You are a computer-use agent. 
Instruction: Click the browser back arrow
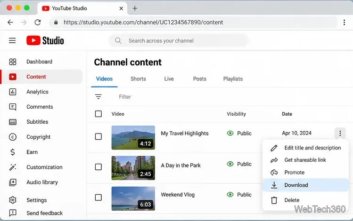click(10, 22)
